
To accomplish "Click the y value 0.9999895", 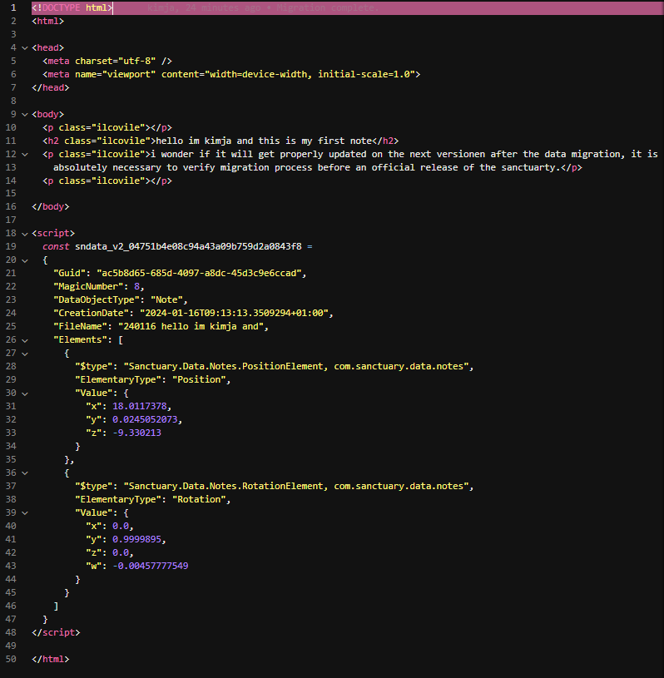I will (136, 539).
